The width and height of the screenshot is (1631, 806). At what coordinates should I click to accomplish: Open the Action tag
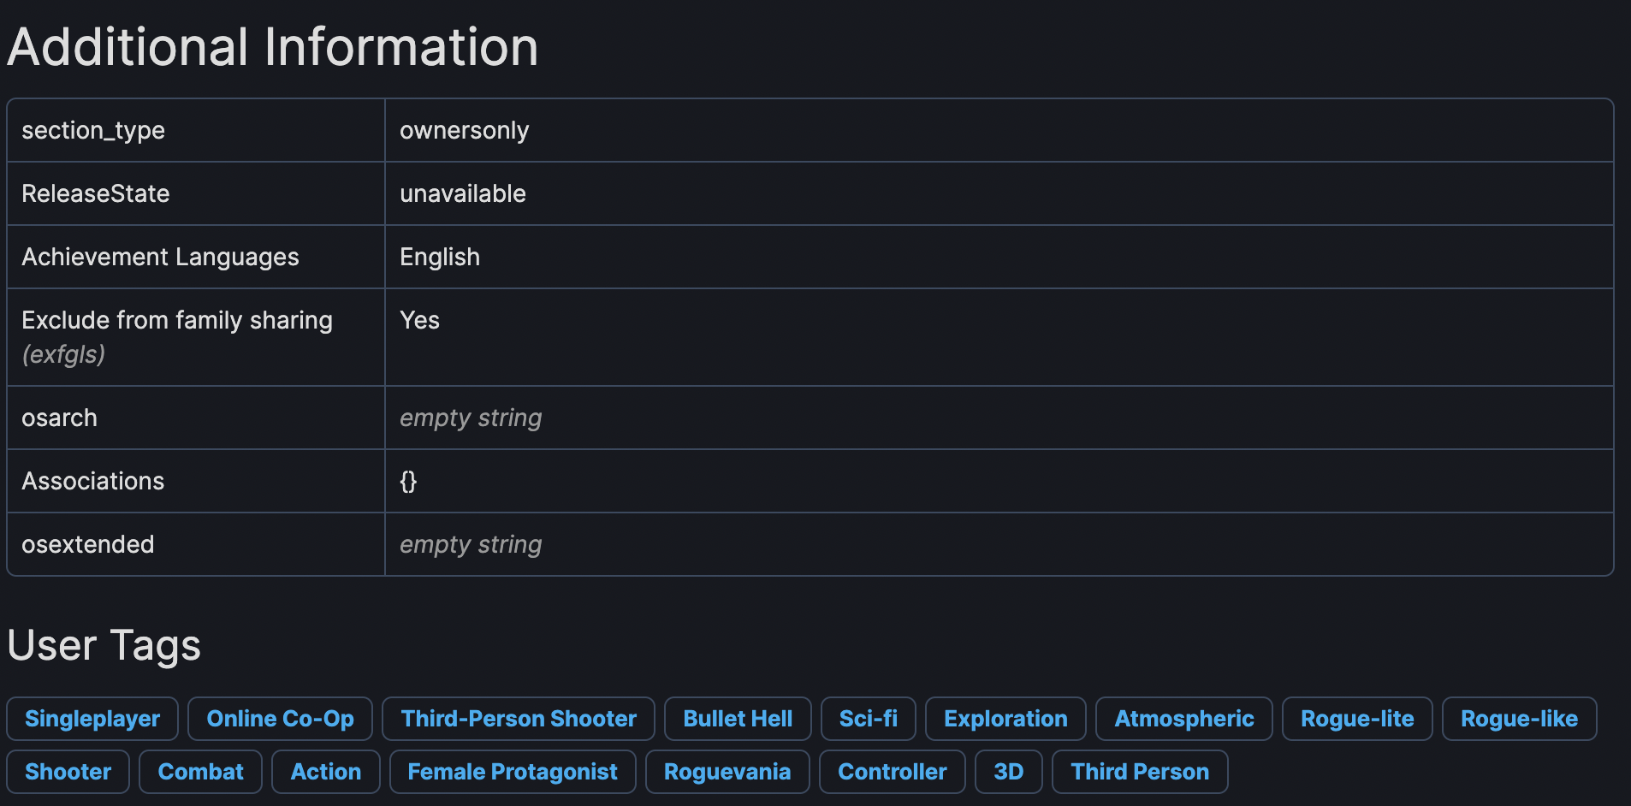pyautogui.click(x=326, y=772)
